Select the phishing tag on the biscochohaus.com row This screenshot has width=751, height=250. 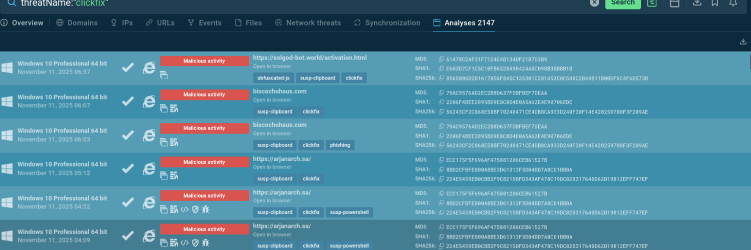(340, 145)
